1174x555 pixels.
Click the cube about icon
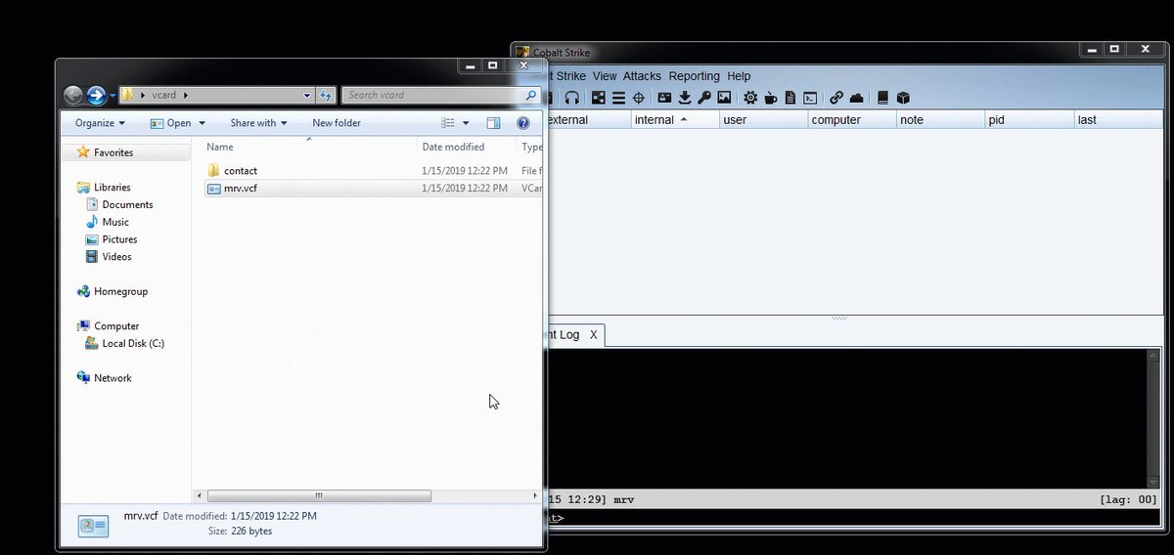click(903, 98)
